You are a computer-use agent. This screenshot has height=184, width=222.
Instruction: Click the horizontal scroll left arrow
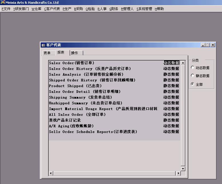click(51, 173)
